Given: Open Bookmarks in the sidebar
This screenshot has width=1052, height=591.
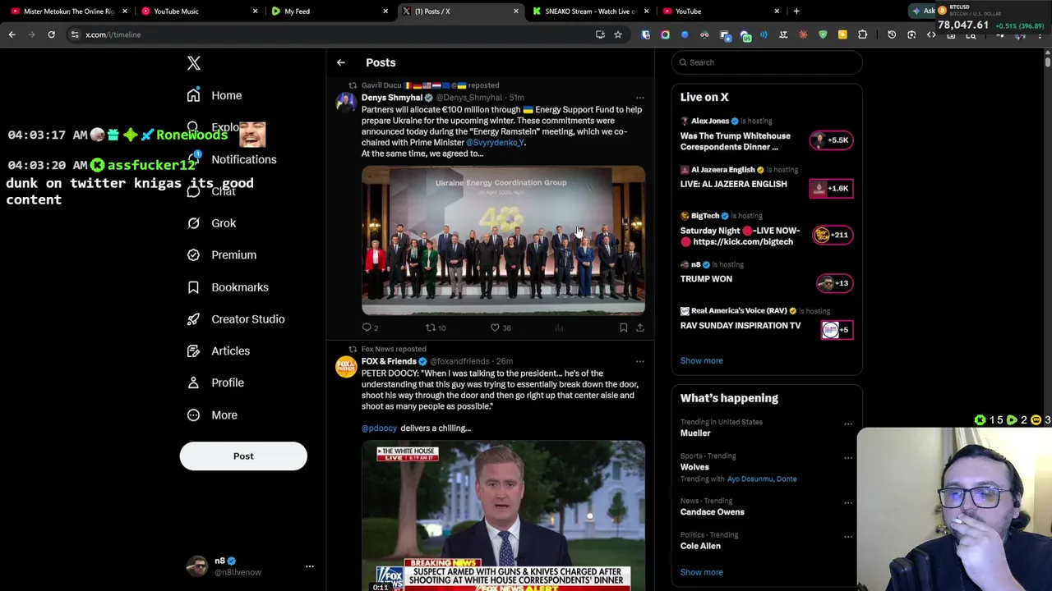Looking at the screenshot, I should click(239, 287).
